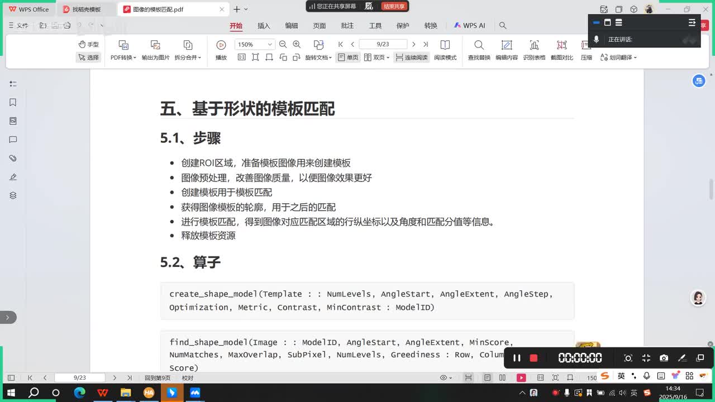Screen dimensions: 715x402
Task: Set actual size 1:1 view
Action: [242, 58]
